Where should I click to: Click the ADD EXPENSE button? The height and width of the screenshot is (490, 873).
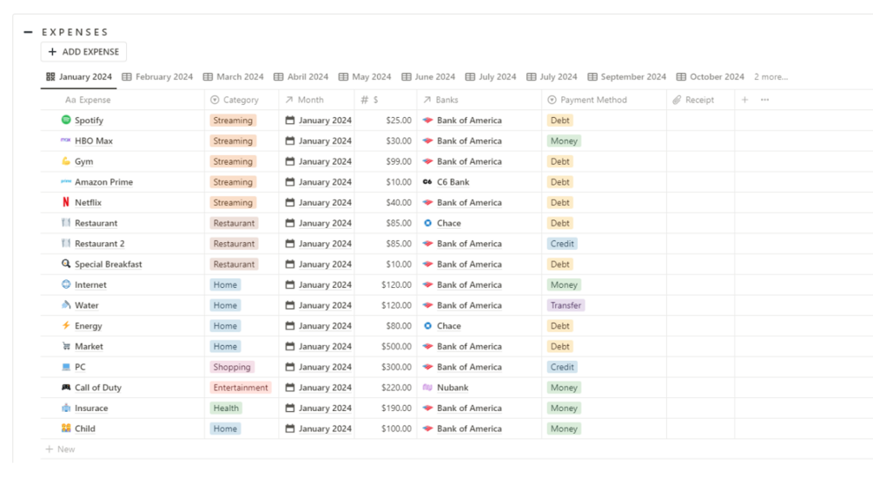click(83, 52)
